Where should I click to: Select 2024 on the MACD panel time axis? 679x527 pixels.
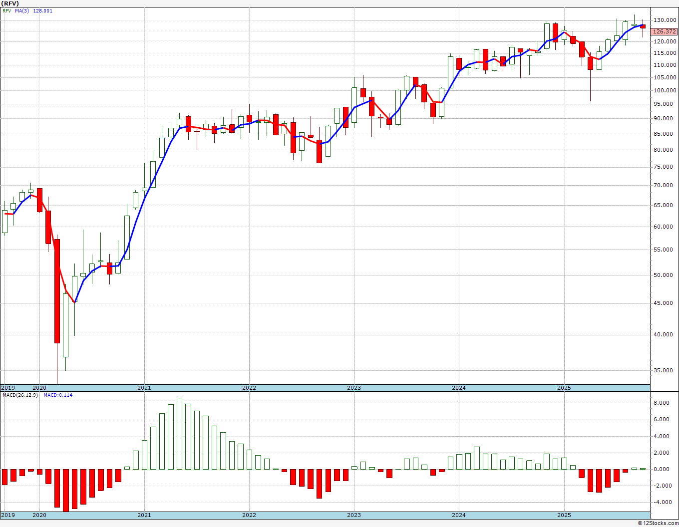459,515
